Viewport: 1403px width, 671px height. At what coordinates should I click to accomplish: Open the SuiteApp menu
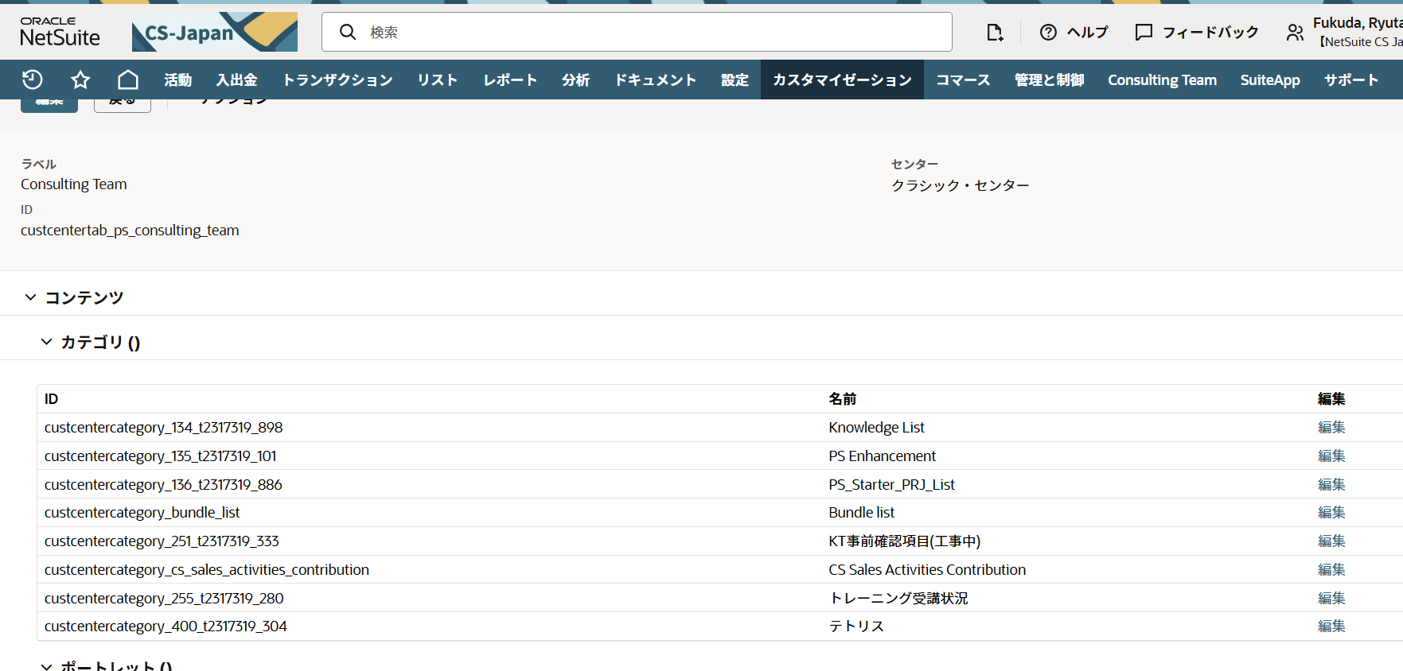point(1270,80)
